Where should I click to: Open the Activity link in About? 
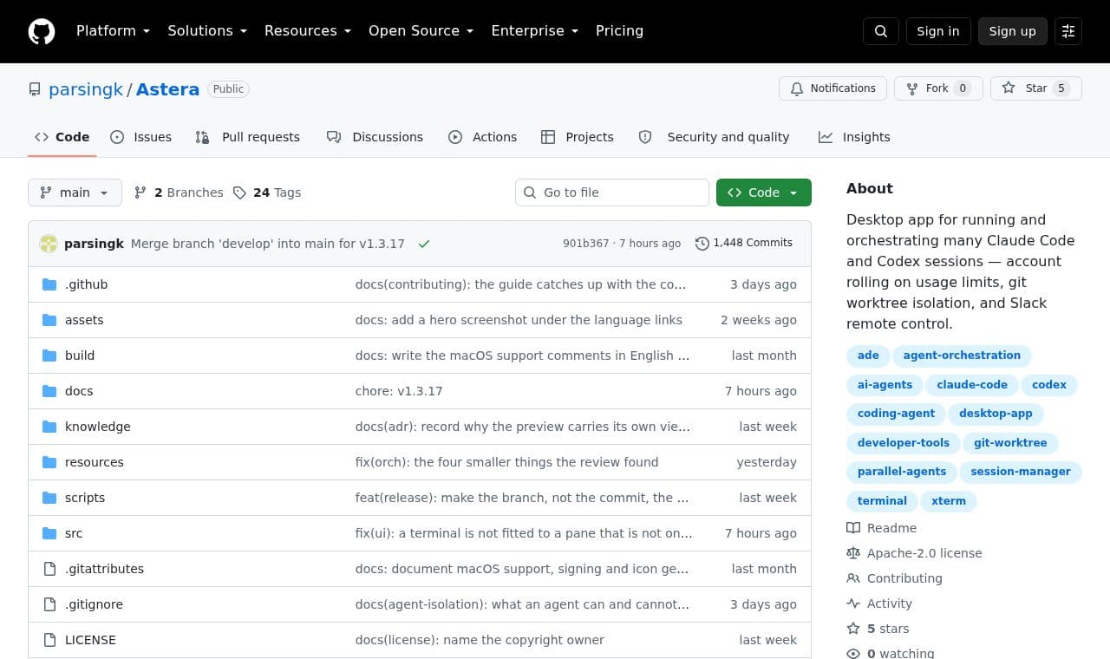880,604
